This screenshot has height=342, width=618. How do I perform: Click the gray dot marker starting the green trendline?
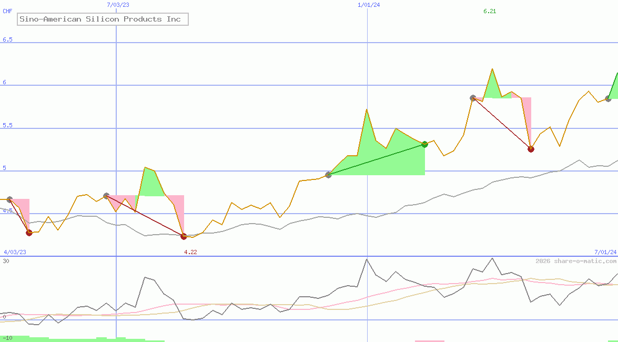pyautogui.click(x=329, y=175)
